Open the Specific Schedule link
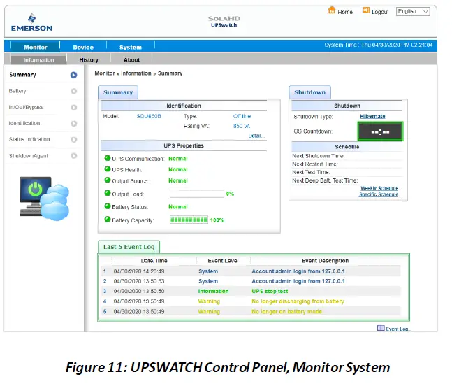 click(x=379, y=194)
